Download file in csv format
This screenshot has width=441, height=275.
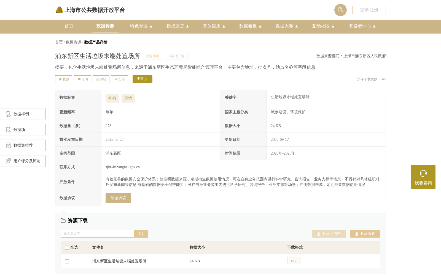[294, 261]
